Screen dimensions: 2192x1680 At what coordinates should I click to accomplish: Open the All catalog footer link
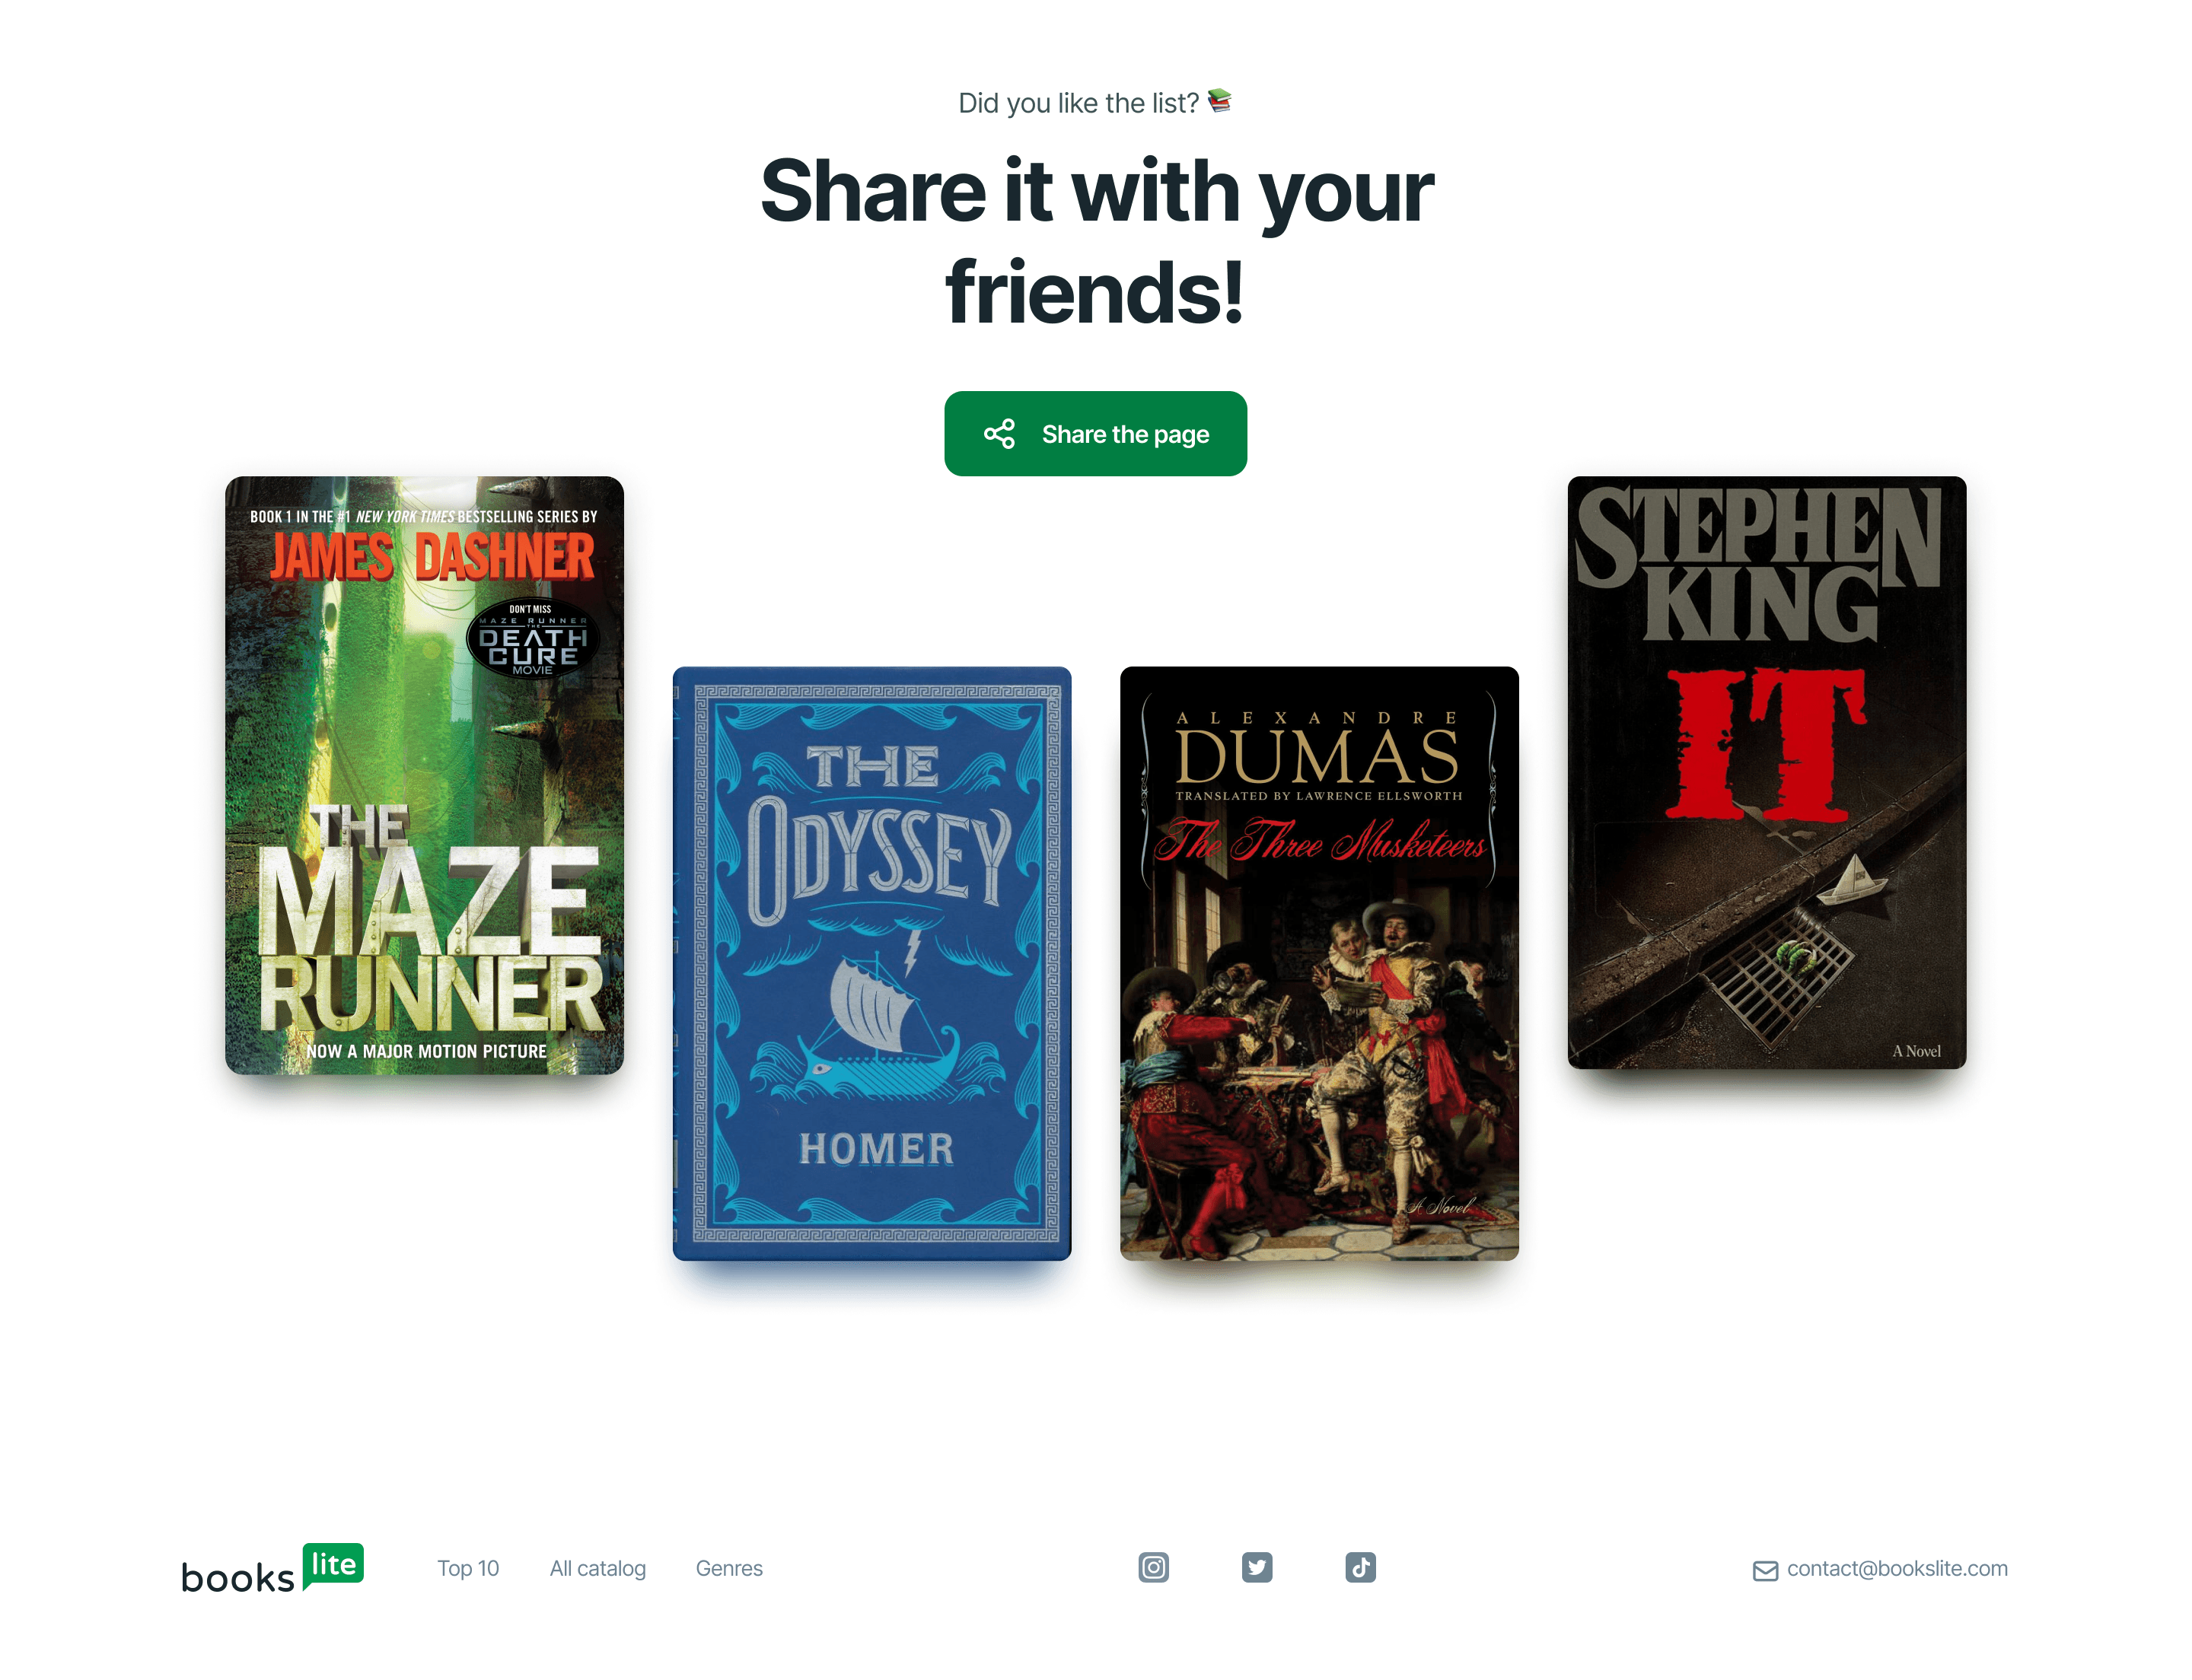pyautogui.click(x=597, y=1568)
